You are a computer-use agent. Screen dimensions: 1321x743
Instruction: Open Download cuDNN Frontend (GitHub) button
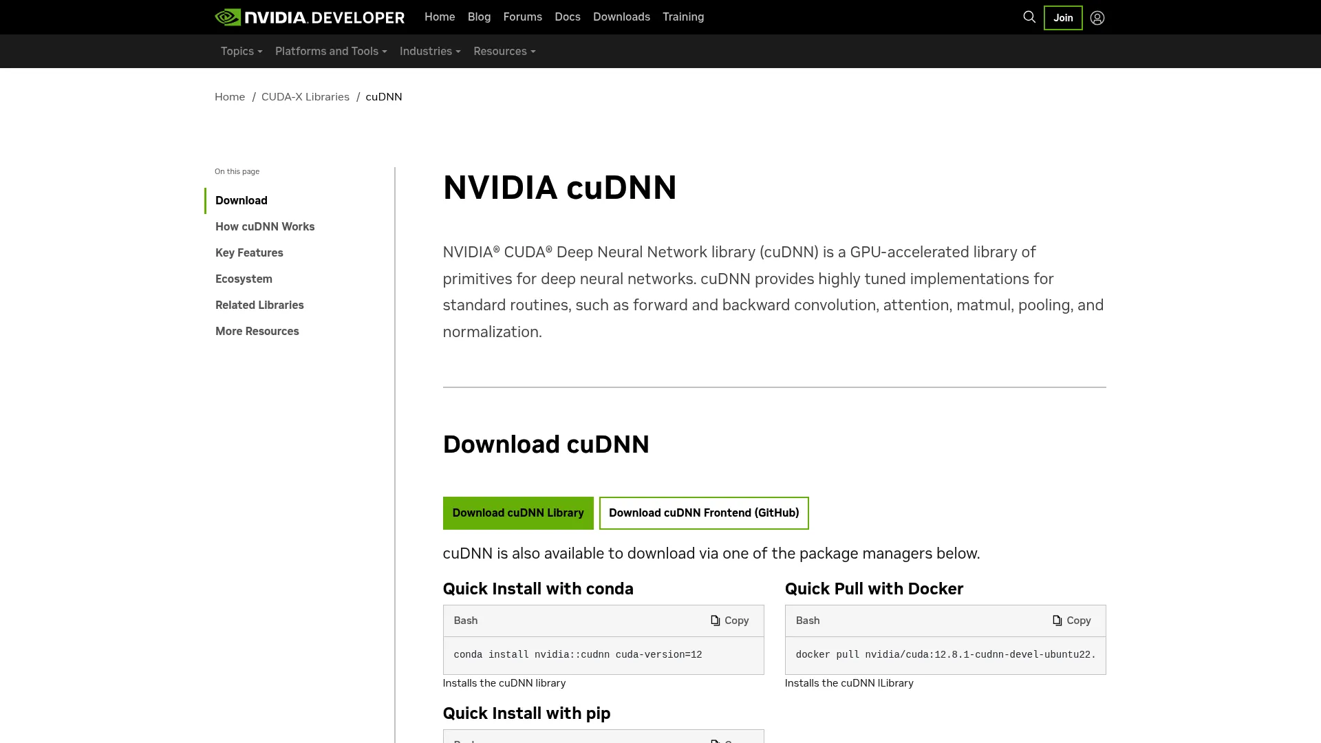pos(704,513)
